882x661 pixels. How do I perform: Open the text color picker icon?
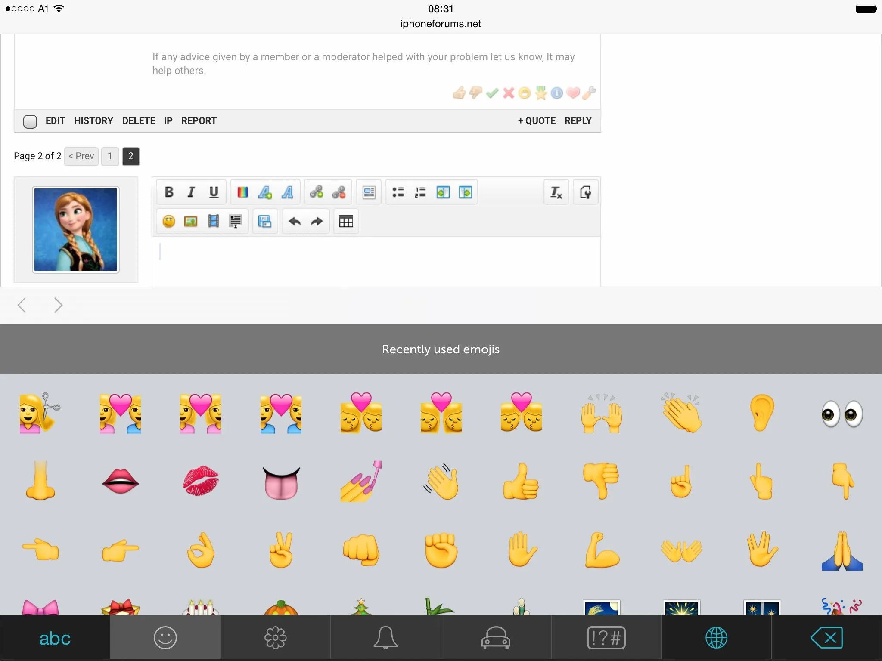[243, 192]
